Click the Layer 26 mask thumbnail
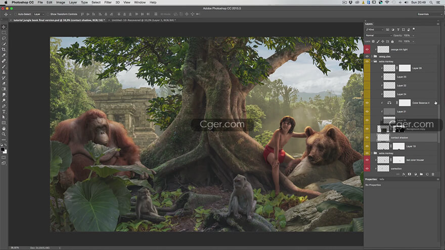This screenshot has width=445, height=250. tap(405, 68)
